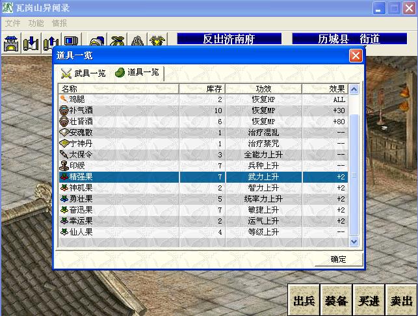
Task: Select the 仙人果 item name
Action: [81, 232]
